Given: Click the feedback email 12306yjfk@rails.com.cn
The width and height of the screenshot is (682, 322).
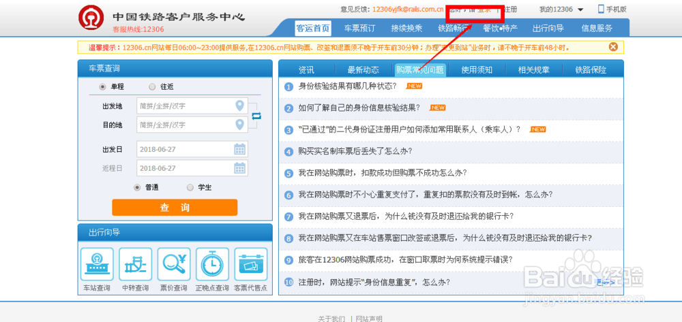Looking at the screenshot, I should pyautogui.click(x=408, y=9).
